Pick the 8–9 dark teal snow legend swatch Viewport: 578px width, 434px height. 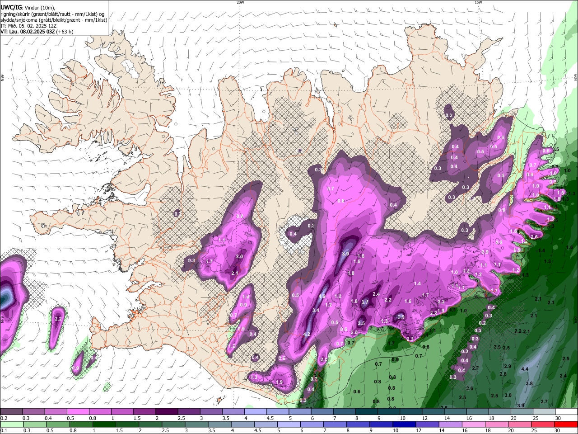pos(366,412)
